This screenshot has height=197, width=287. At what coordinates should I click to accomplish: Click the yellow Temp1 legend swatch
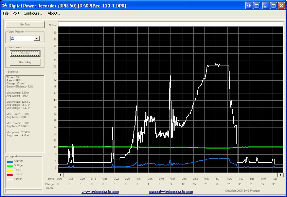[10, 171]
